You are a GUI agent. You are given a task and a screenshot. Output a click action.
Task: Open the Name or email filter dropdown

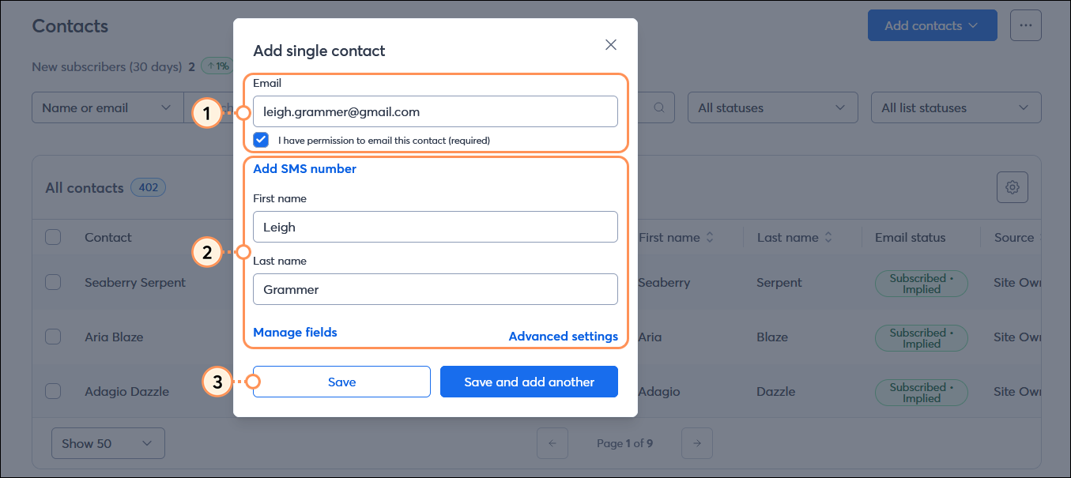point(107,107)
